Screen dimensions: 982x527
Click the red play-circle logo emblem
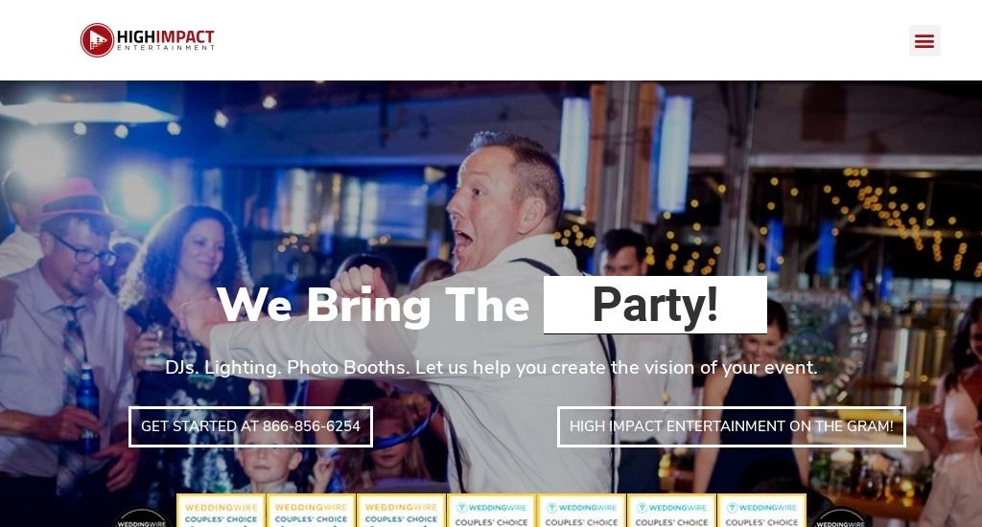pyautogui.click(x=97, y=40)
